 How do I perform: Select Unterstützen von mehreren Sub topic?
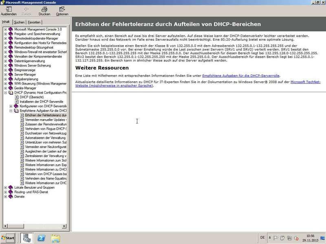46,143
